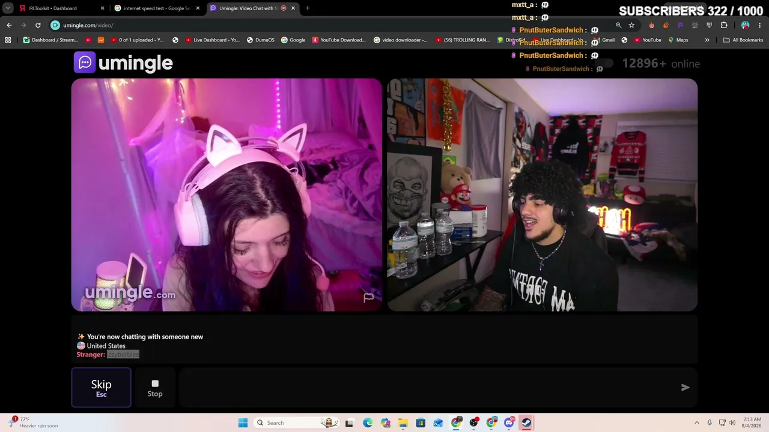The width and height of the screenshot is (769, 432).
Task: Open the Chrome apps grid shortcut
Action: click(8, 40)
